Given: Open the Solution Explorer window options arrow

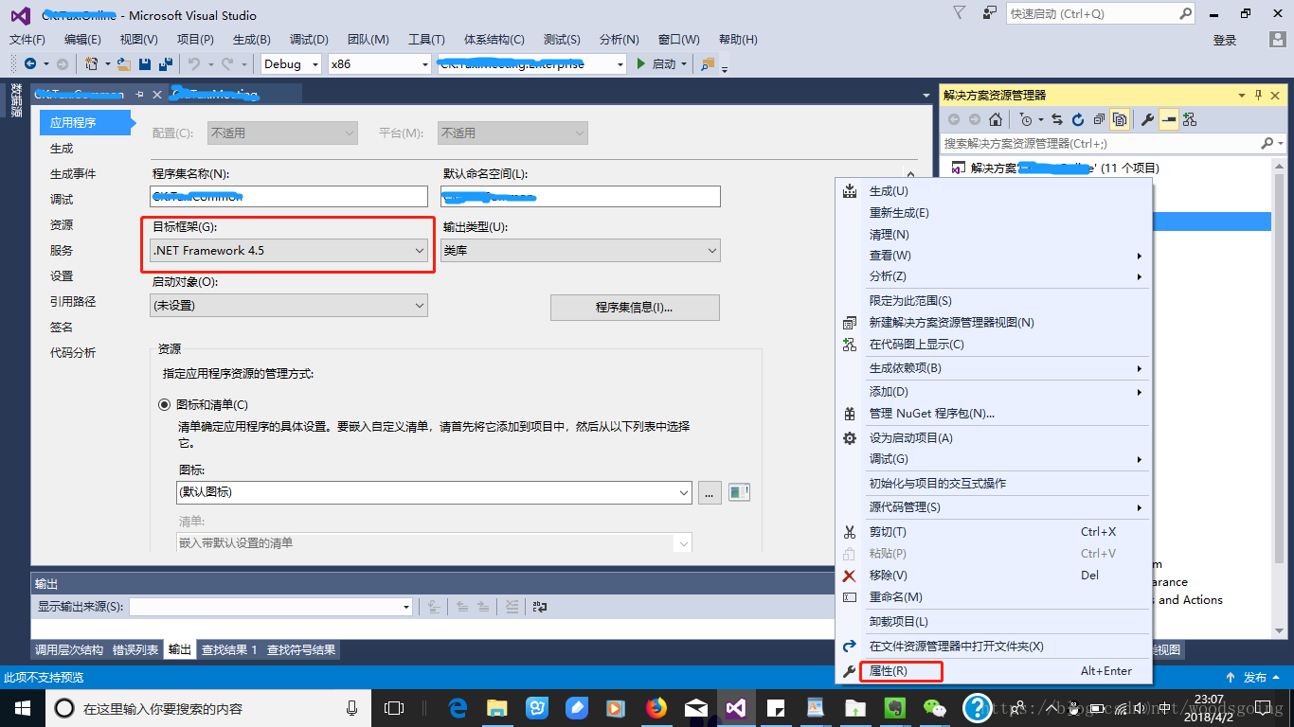Looking at the screenshot, I should click(x=1242, y=95).
